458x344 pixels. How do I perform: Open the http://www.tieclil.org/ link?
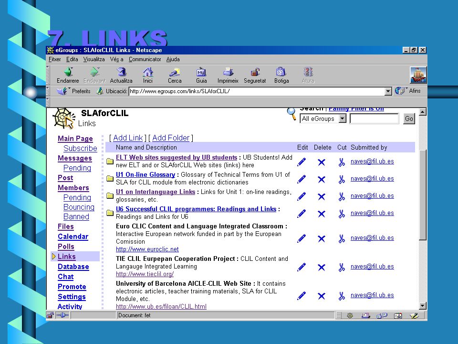click(145, 274)
